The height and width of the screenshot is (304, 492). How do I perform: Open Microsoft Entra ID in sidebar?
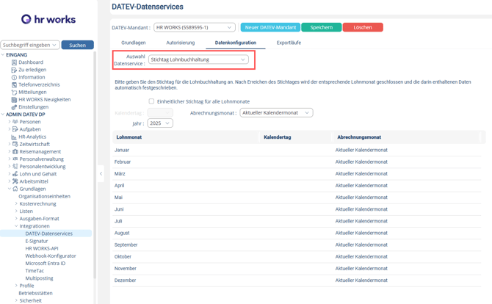46,263
